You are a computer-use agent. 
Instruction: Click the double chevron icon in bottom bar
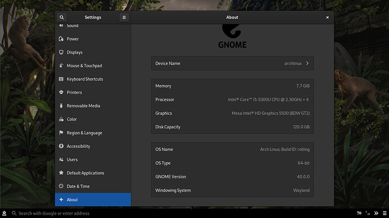click(x=376, y=213)
